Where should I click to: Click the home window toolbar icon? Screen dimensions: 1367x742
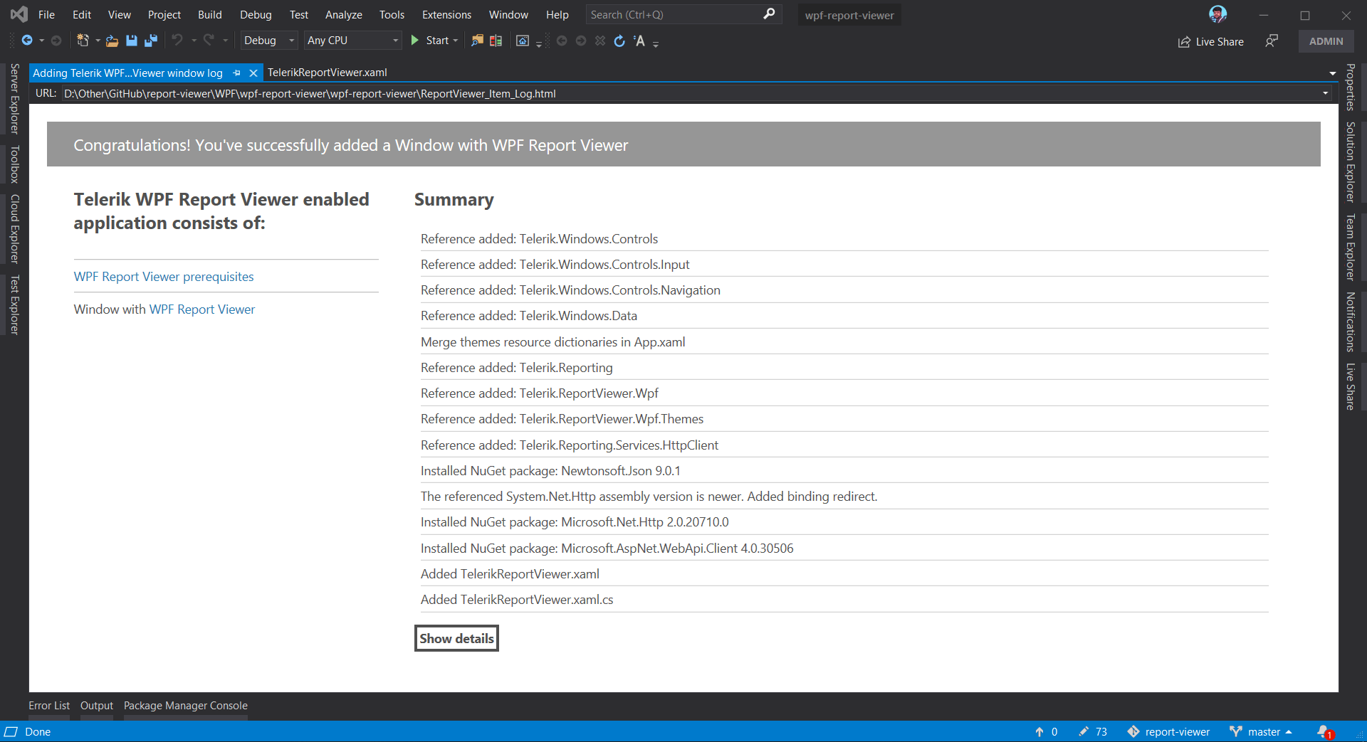[x=523, y=41]
